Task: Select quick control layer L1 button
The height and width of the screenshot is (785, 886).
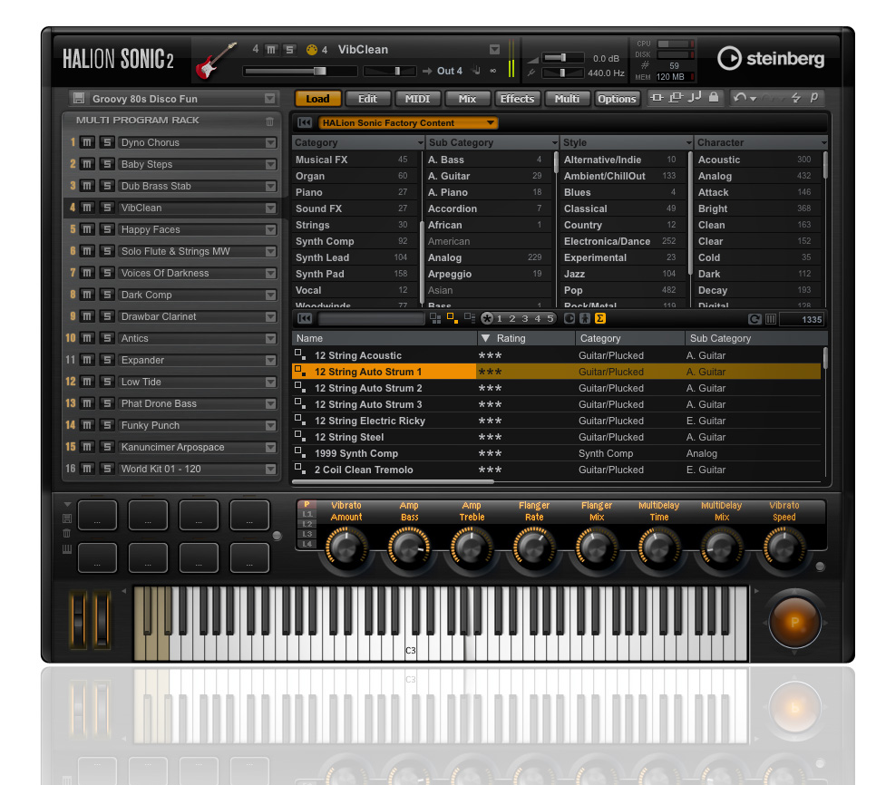Action: coord(307,514)
